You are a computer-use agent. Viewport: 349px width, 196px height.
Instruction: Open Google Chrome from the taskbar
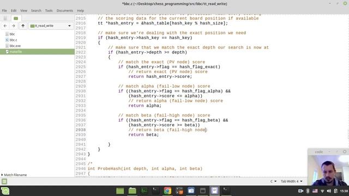[x=167, y=191]
